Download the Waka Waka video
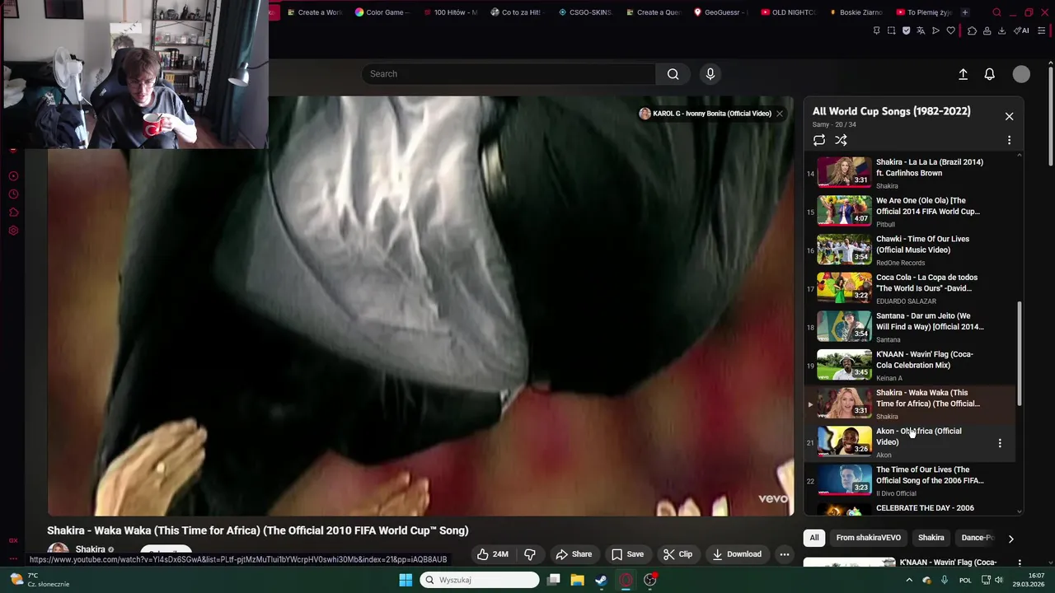The image size is (1055, 593). (x=737, y=554)
